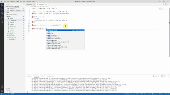Maximize the terminal panel with chevron
Screen dimensions: 170x95
click(166, 76)
